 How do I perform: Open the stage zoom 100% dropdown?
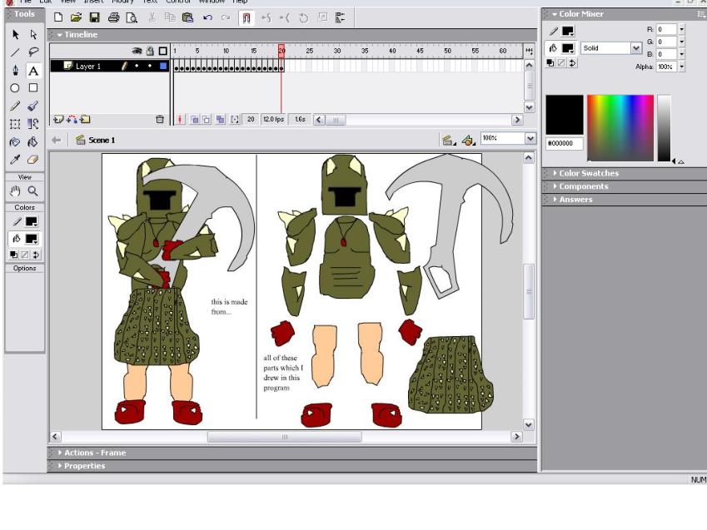click(x=530, y=139)
